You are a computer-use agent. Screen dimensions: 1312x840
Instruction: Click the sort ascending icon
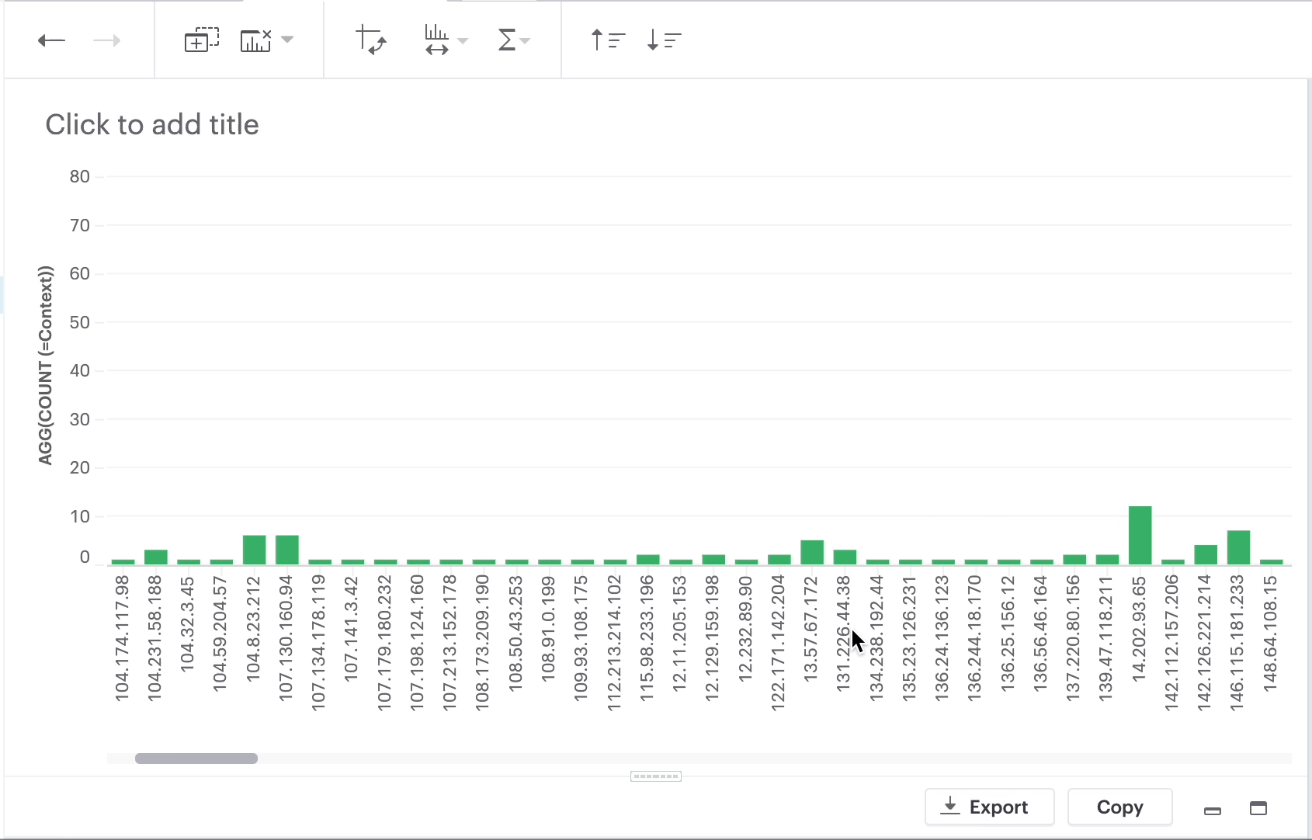607,40
